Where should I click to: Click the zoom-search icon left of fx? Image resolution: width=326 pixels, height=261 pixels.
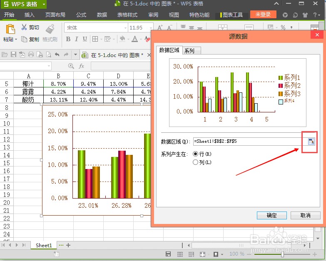(x=71, y=66)
